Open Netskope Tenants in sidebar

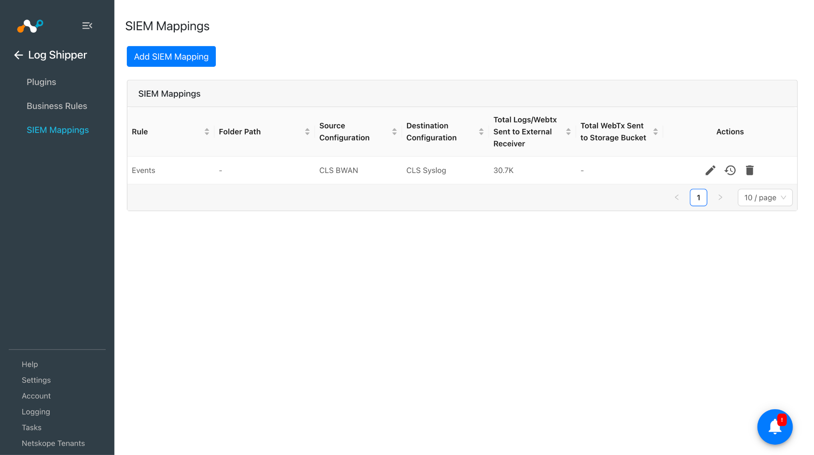coord(53,443)
